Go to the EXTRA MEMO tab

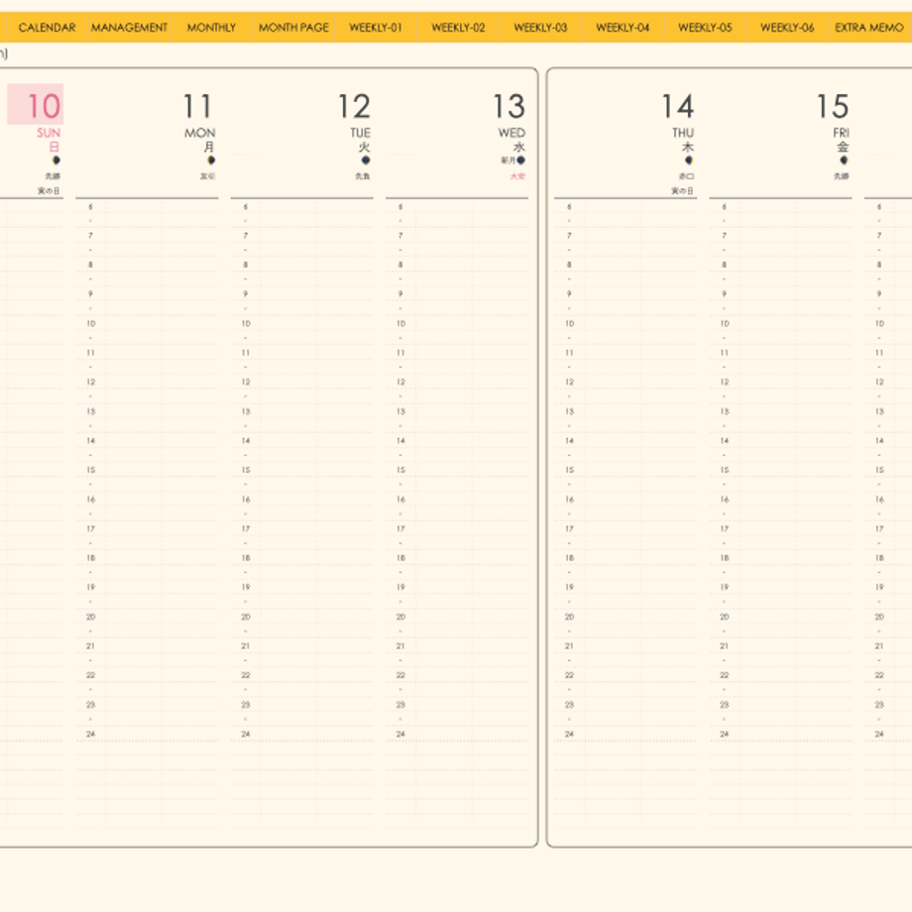tap(869, 28)
